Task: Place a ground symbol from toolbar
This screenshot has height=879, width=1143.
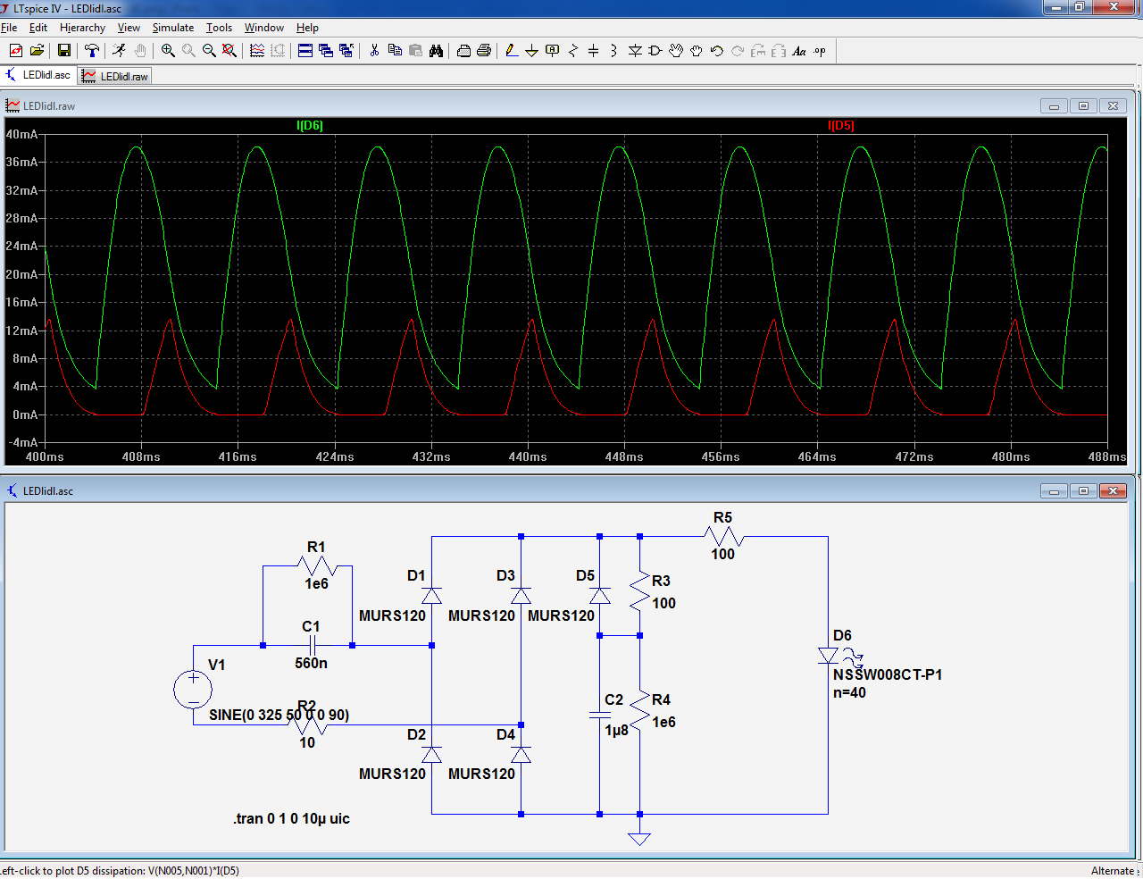Action: pyautogui.click(x=531, y=51)
